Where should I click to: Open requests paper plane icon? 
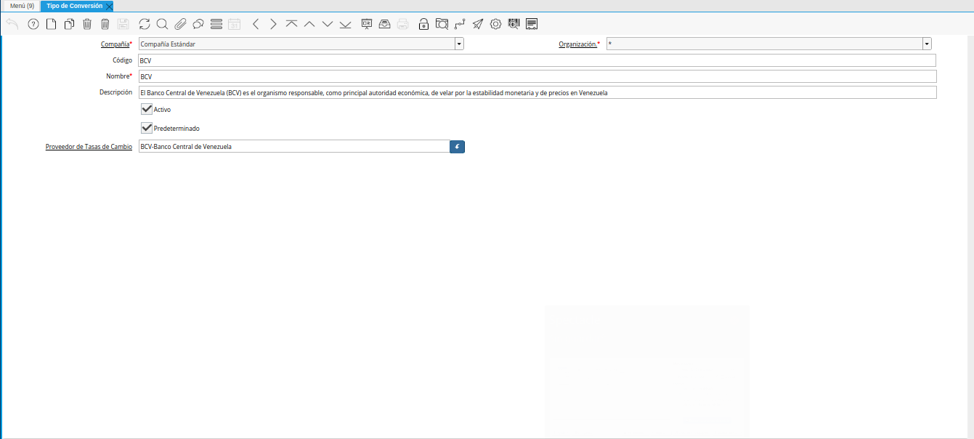[477, 24]
